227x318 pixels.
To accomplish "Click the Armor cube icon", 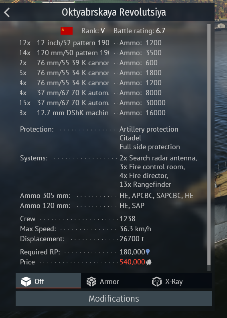I will (x=91, y=282).
